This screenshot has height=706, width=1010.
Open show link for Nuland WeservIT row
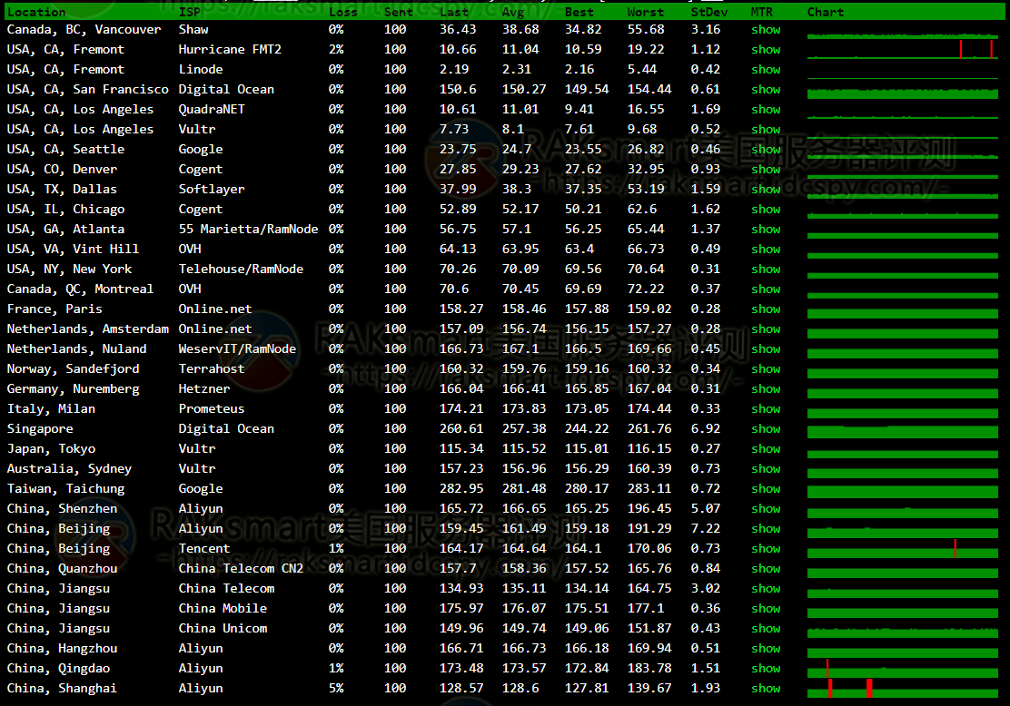(x=766, y=348)
